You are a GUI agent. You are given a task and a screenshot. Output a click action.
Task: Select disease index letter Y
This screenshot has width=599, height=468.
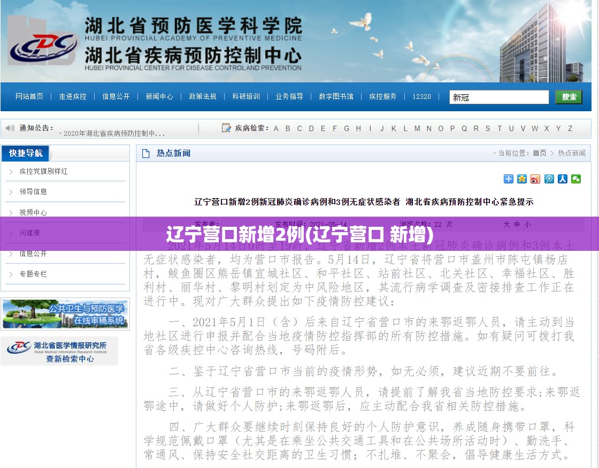[558, 129]
